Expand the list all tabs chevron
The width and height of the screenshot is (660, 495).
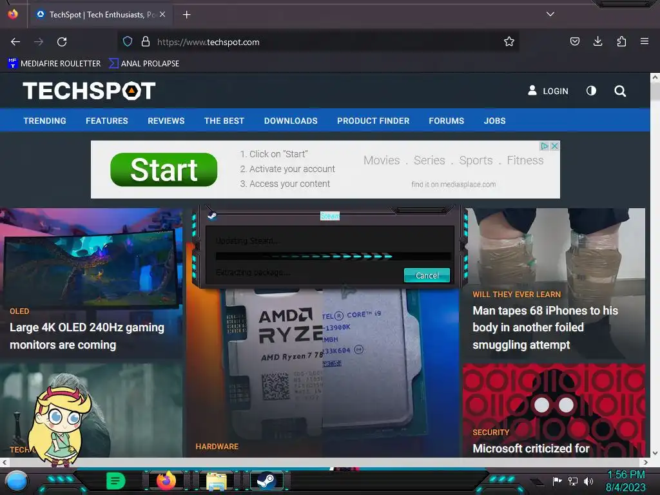click(x=550, y=14)
